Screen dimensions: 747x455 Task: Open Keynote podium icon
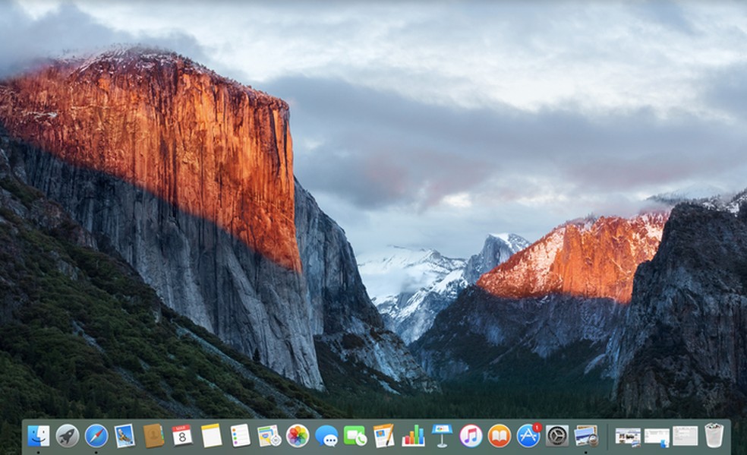[x=442, y=435]
